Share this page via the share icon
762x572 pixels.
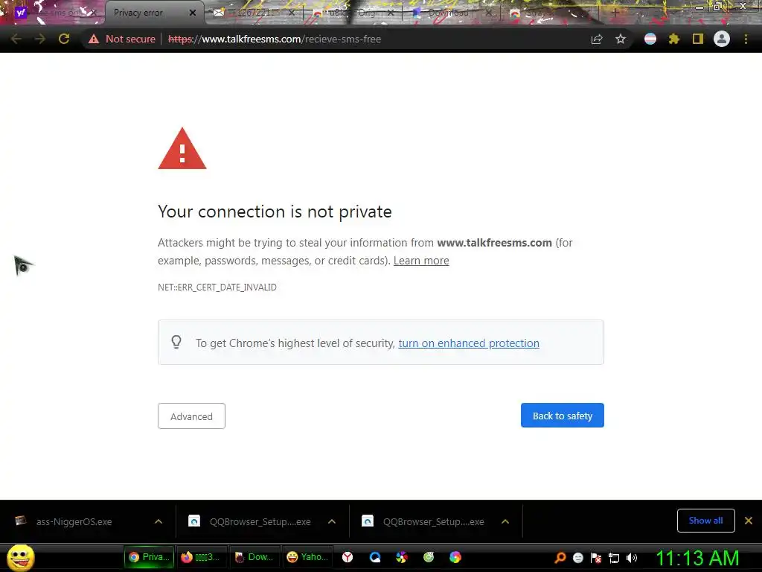point(597,39)
